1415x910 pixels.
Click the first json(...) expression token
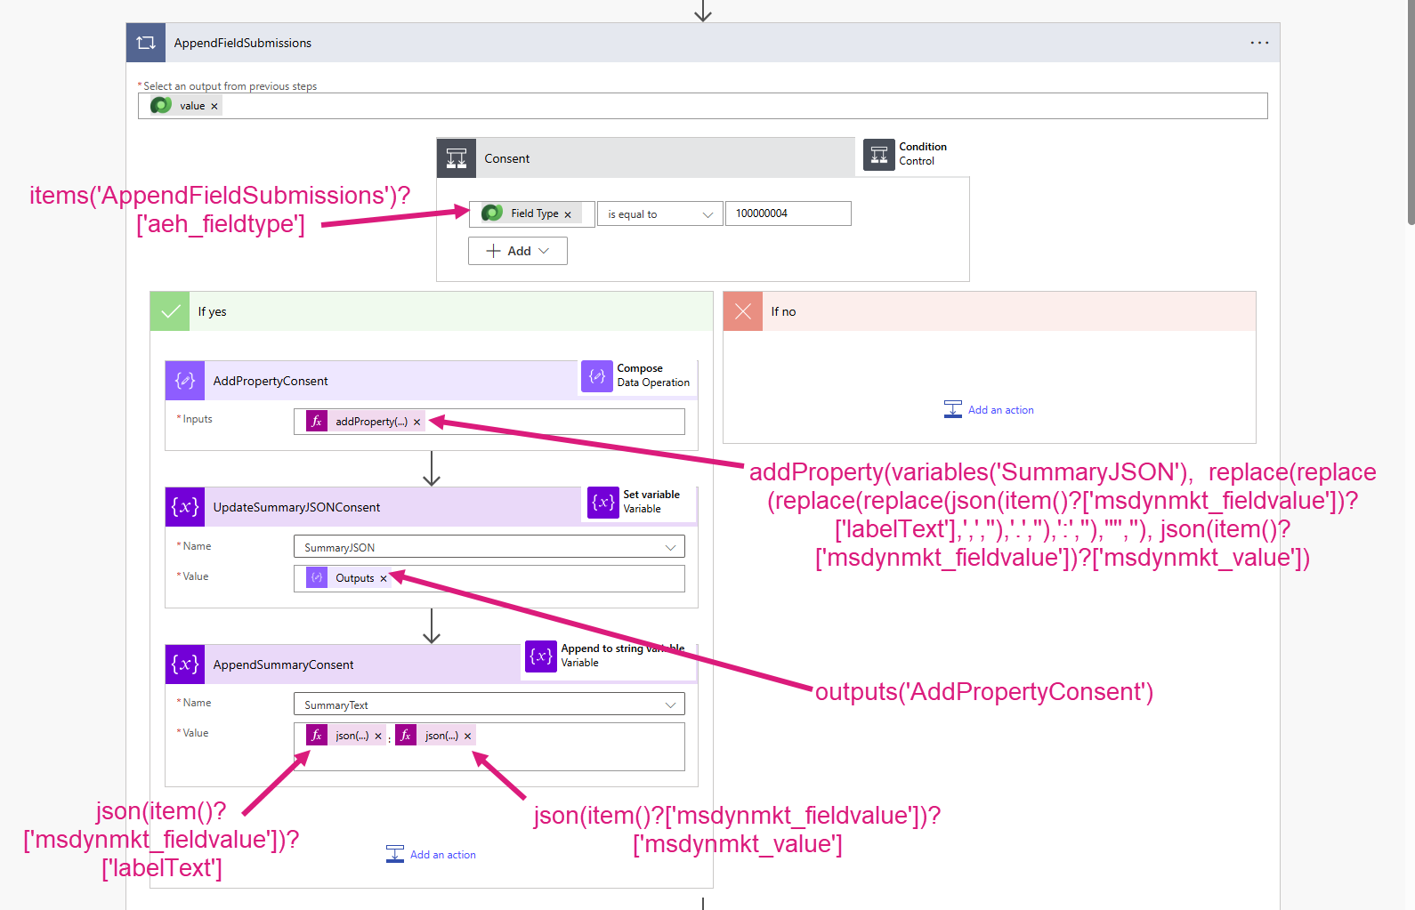346,736
